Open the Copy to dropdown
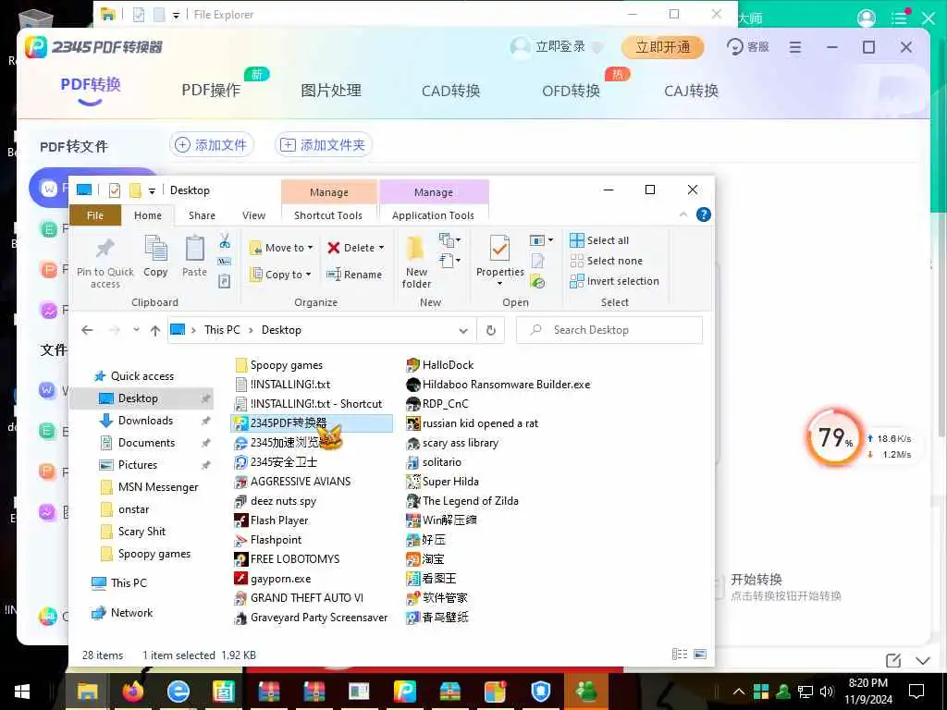This screenshot has height=710, width=947. (x=281, y=274)
